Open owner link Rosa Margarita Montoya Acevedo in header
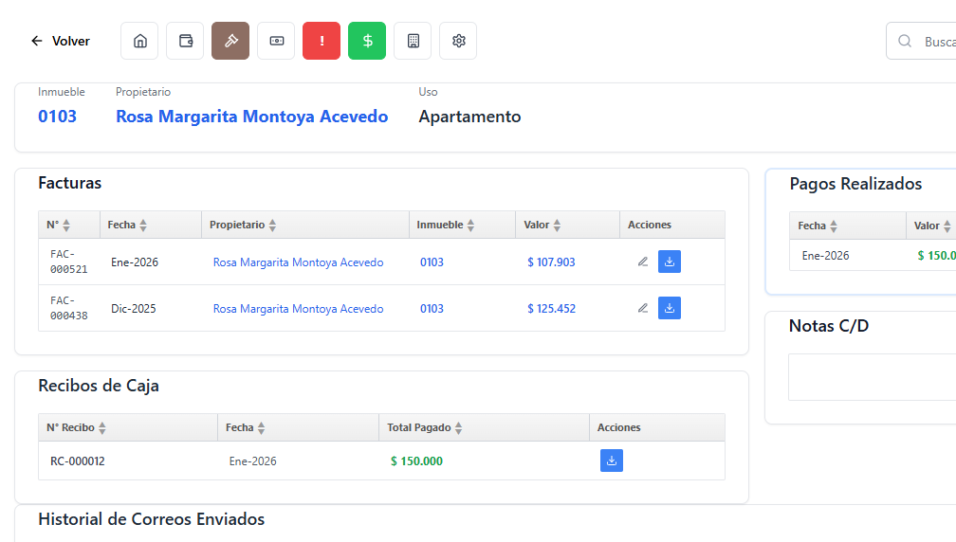This screenshot has width=956, height=542. tap(251, 117)
